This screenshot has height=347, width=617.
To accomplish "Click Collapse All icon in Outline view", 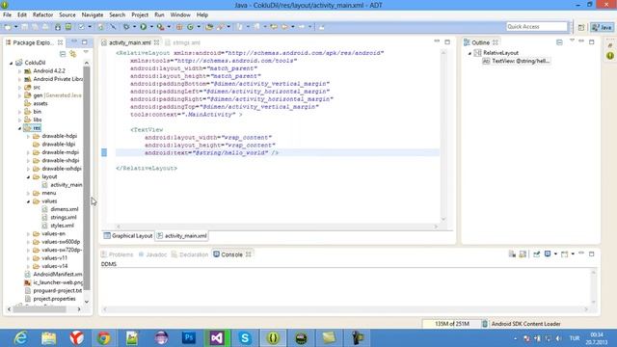I will (x=559, y=42).
